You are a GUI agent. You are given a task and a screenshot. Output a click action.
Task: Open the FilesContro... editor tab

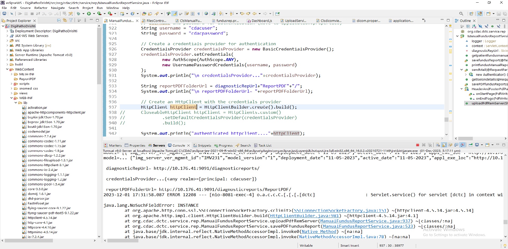154,21
